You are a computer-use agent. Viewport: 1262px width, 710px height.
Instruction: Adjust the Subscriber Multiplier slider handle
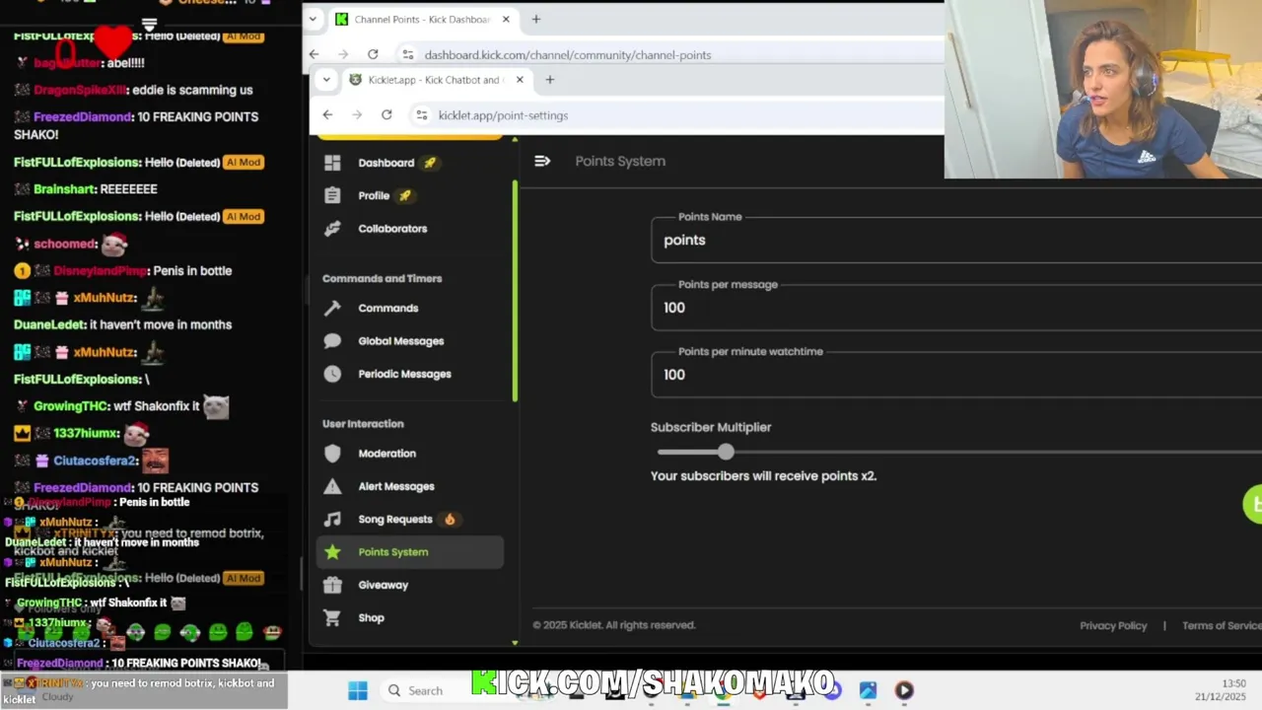coord(726,452)
